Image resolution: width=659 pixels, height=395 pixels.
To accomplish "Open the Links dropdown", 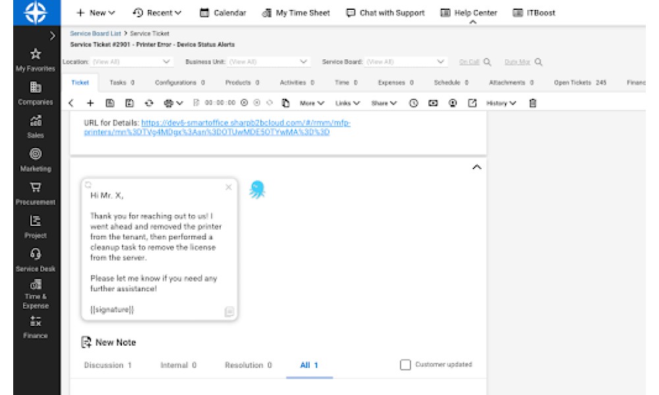I will [x=347, y=103].
